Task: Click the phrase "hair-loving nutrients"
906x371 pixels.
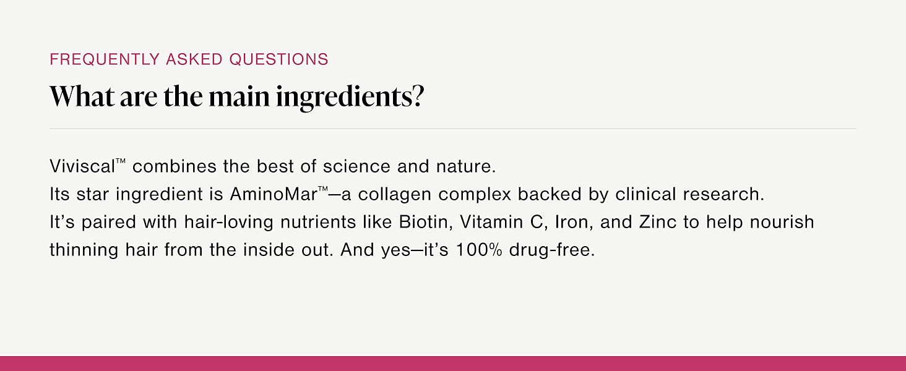Action: point(244,223)
